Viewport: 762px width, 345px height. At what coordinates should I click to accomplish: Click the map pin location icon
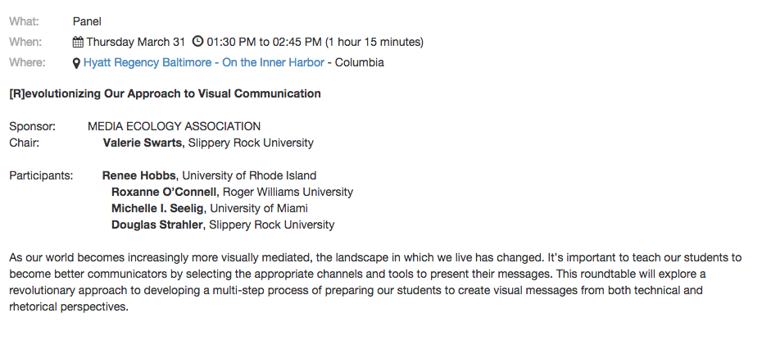(76, 63)
